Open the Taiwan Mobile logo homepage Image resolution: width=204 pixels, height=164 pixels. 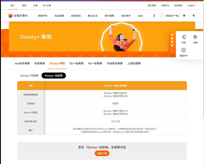18,16
